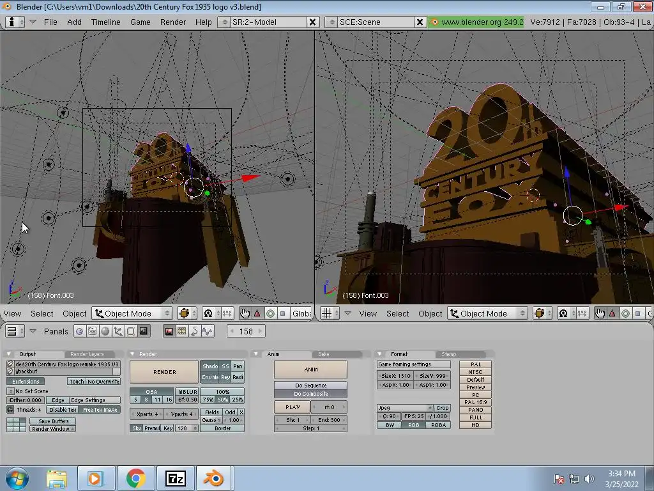654x491 pixels.
Task: Open the SCE:Scene selector arrows
Action: pyautogui.click(x=331, y=22)
